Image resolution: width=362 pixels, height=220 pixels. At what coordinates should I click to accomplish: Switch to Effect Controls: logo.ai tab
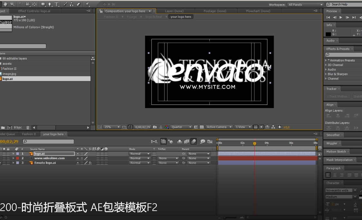click(34, 11)
